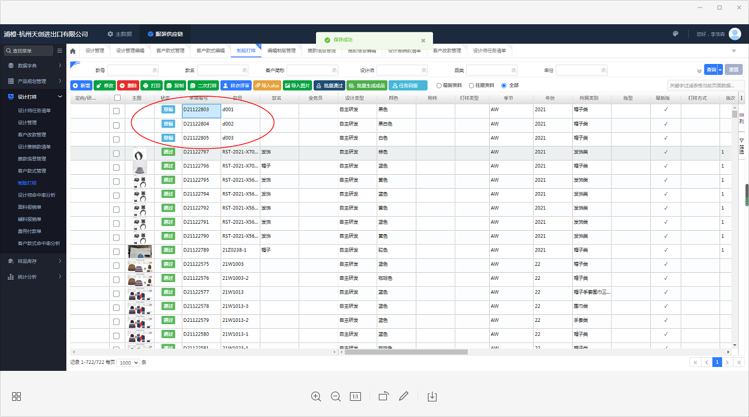The width and height of the screenshot is (749, 417).
Task: Tick the checkbox for row D21122575
Action: 117,266
